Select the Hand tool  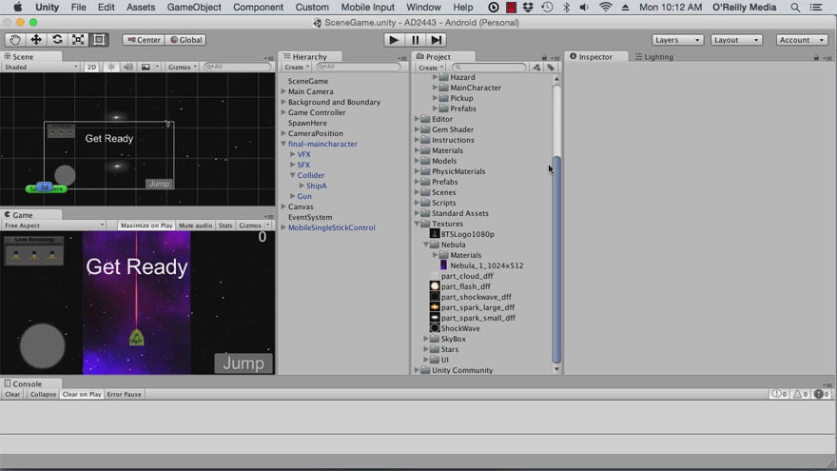click(15, 40)
